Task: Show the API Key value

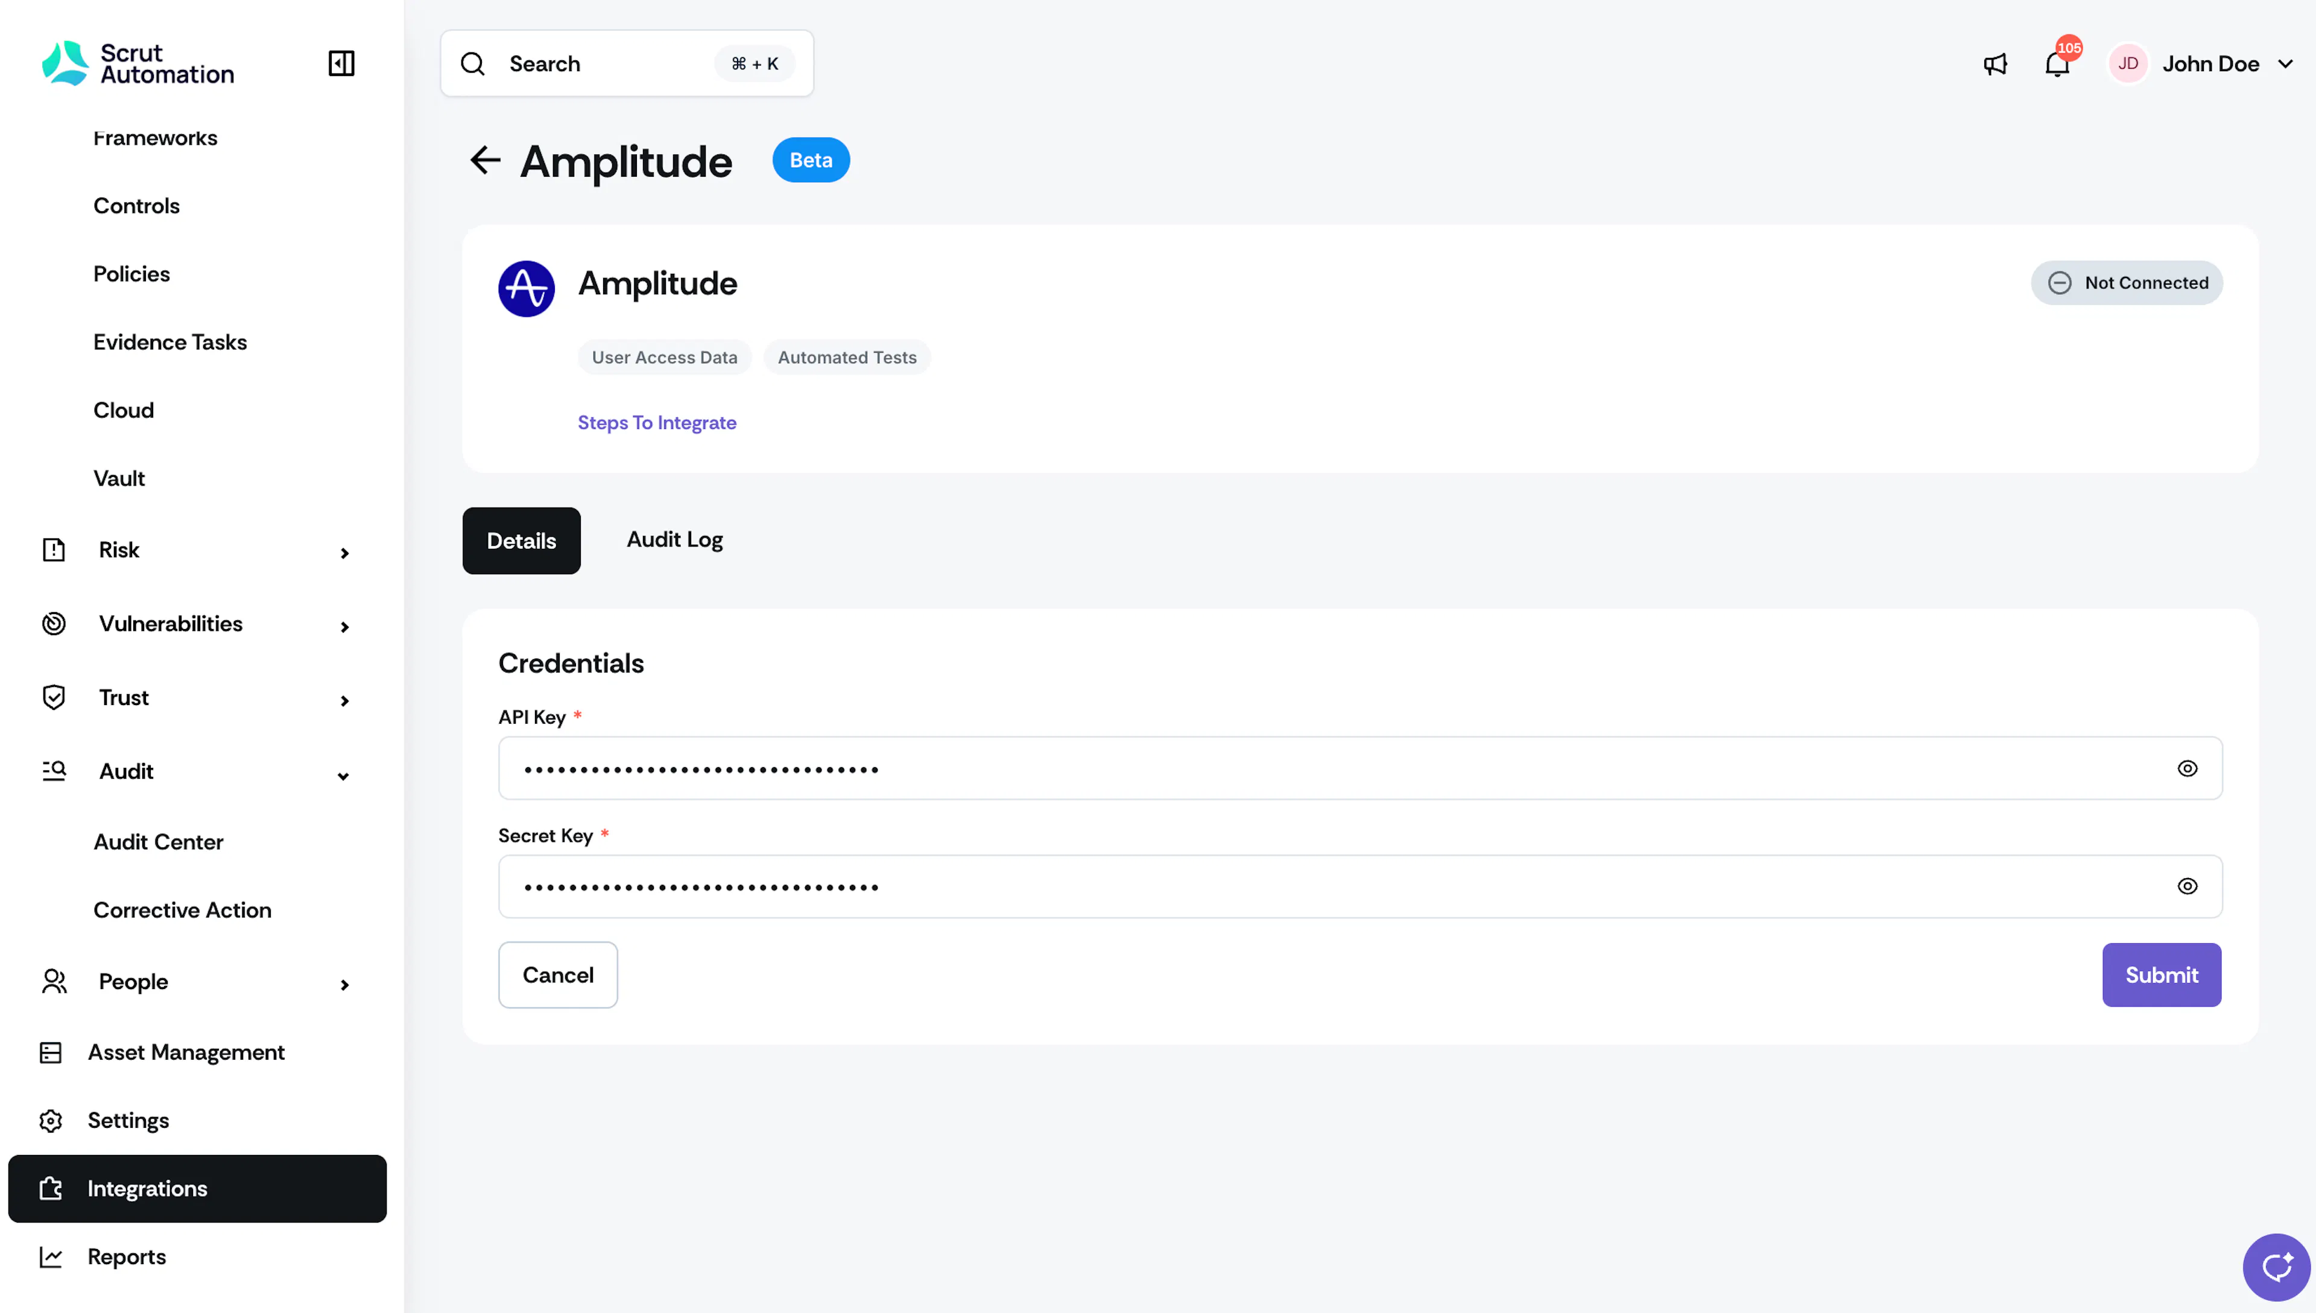Action: click(2186, 768)
